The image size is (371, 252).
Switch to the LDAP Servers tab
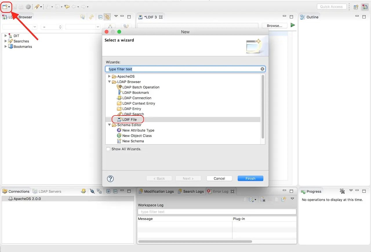tap(50, 191)
